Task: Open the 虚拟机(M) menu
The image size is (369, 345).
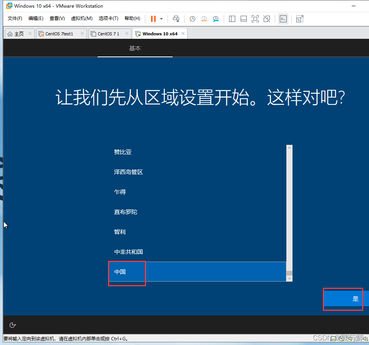Action: pos(81,18)
